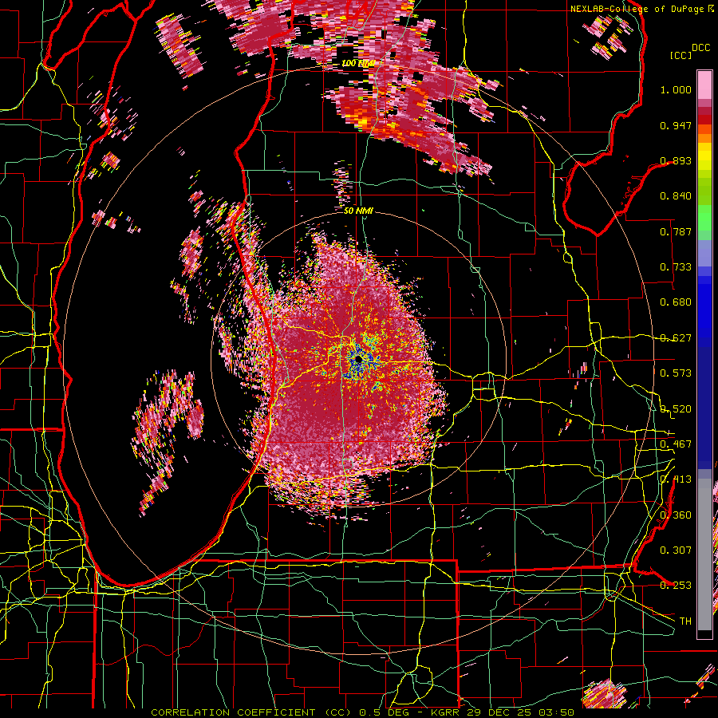Click the 0.680 scale value

[x=676, y=302]
